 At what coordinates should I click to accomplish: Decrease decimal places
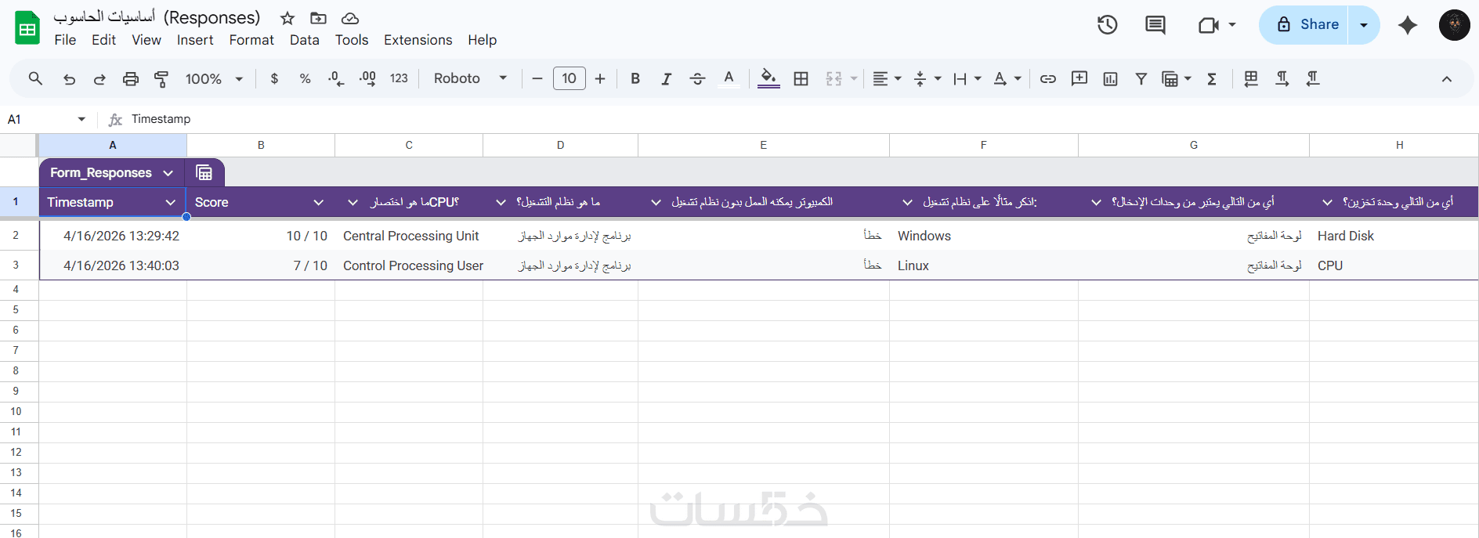pos(336,78)
